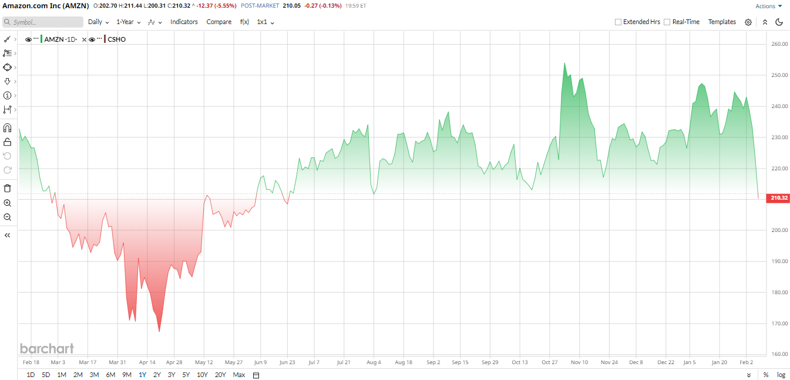Select the 1D time range
Screen dimensions: 790x380
coord(31,375)
